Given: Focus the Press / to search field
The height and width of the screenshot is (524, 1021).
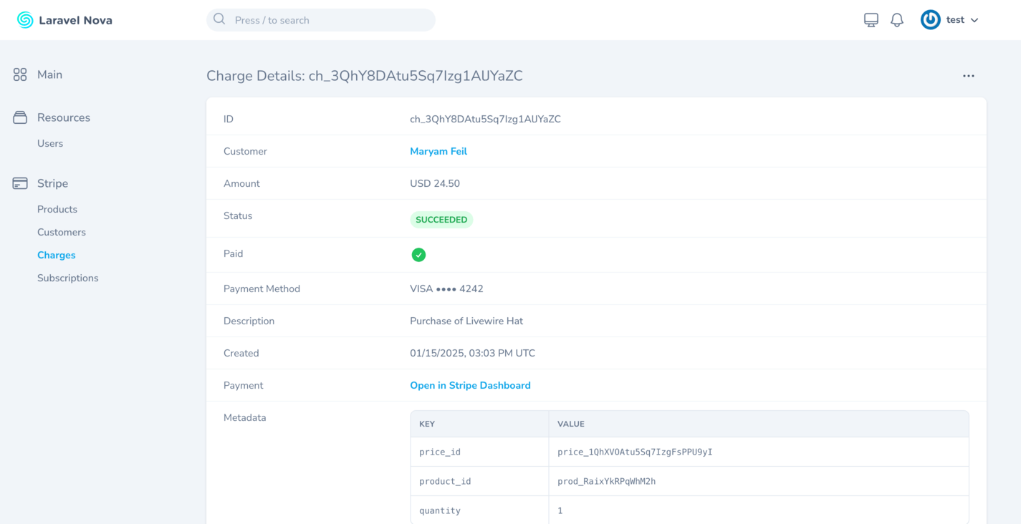Looking at the screenshot, I should click(330, 20).
